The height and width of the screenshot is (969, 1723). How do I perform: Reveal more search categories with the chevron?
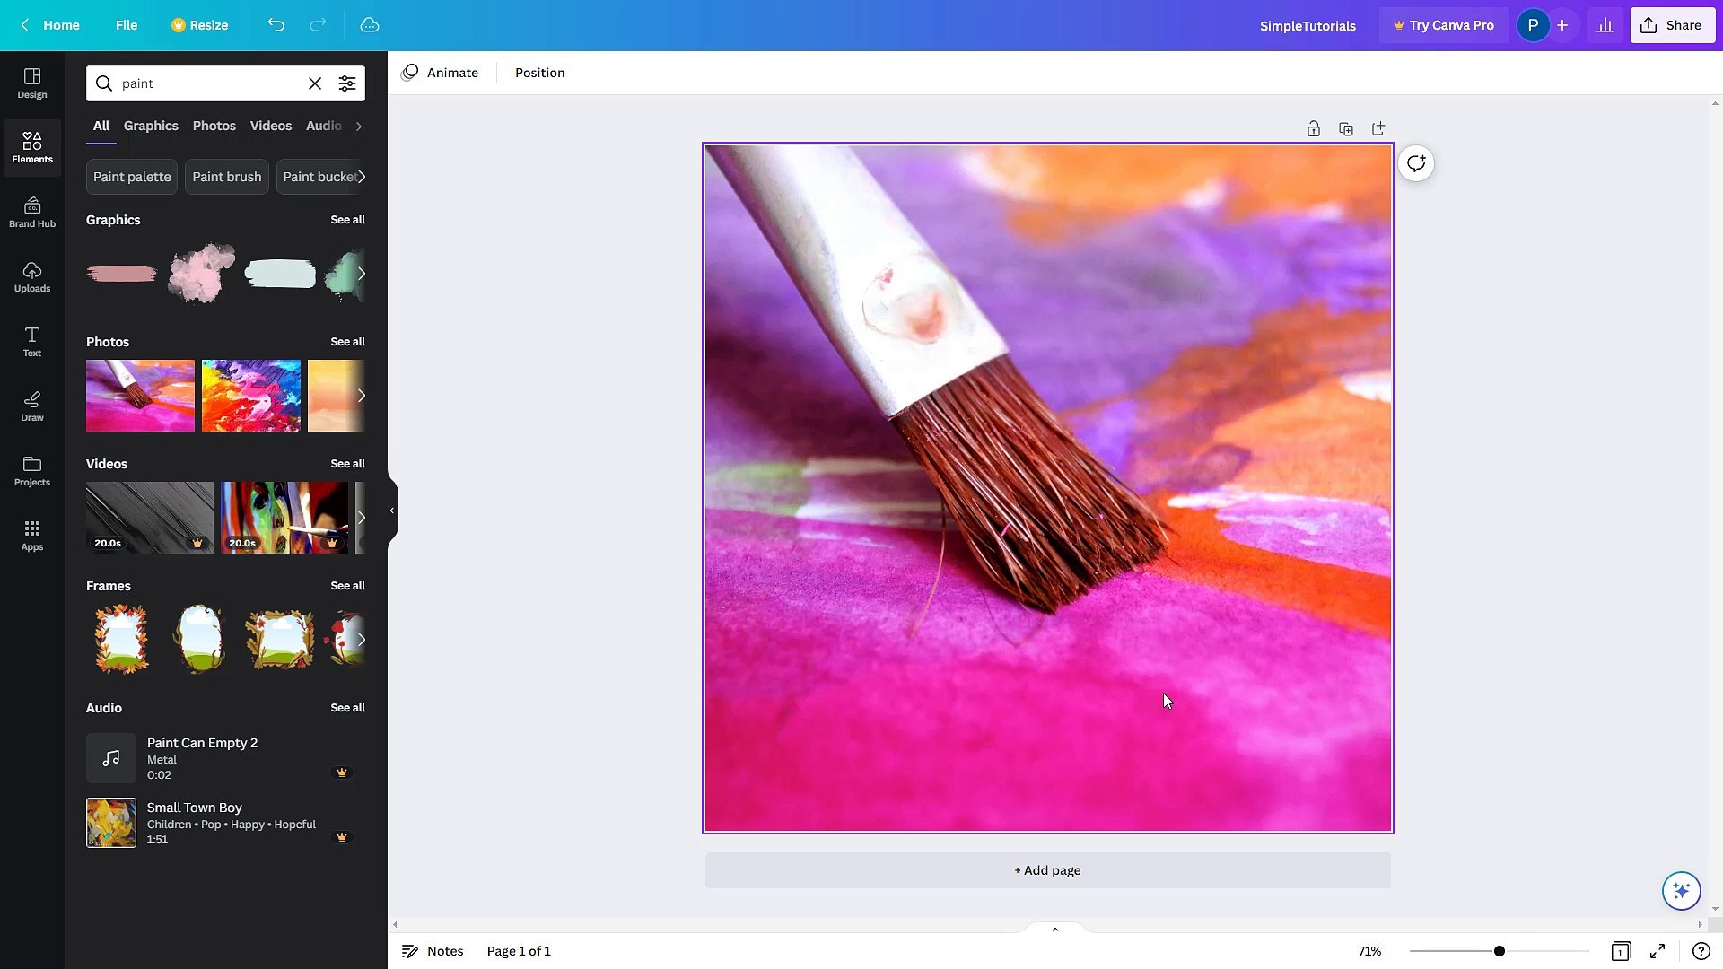pos(358,126)
